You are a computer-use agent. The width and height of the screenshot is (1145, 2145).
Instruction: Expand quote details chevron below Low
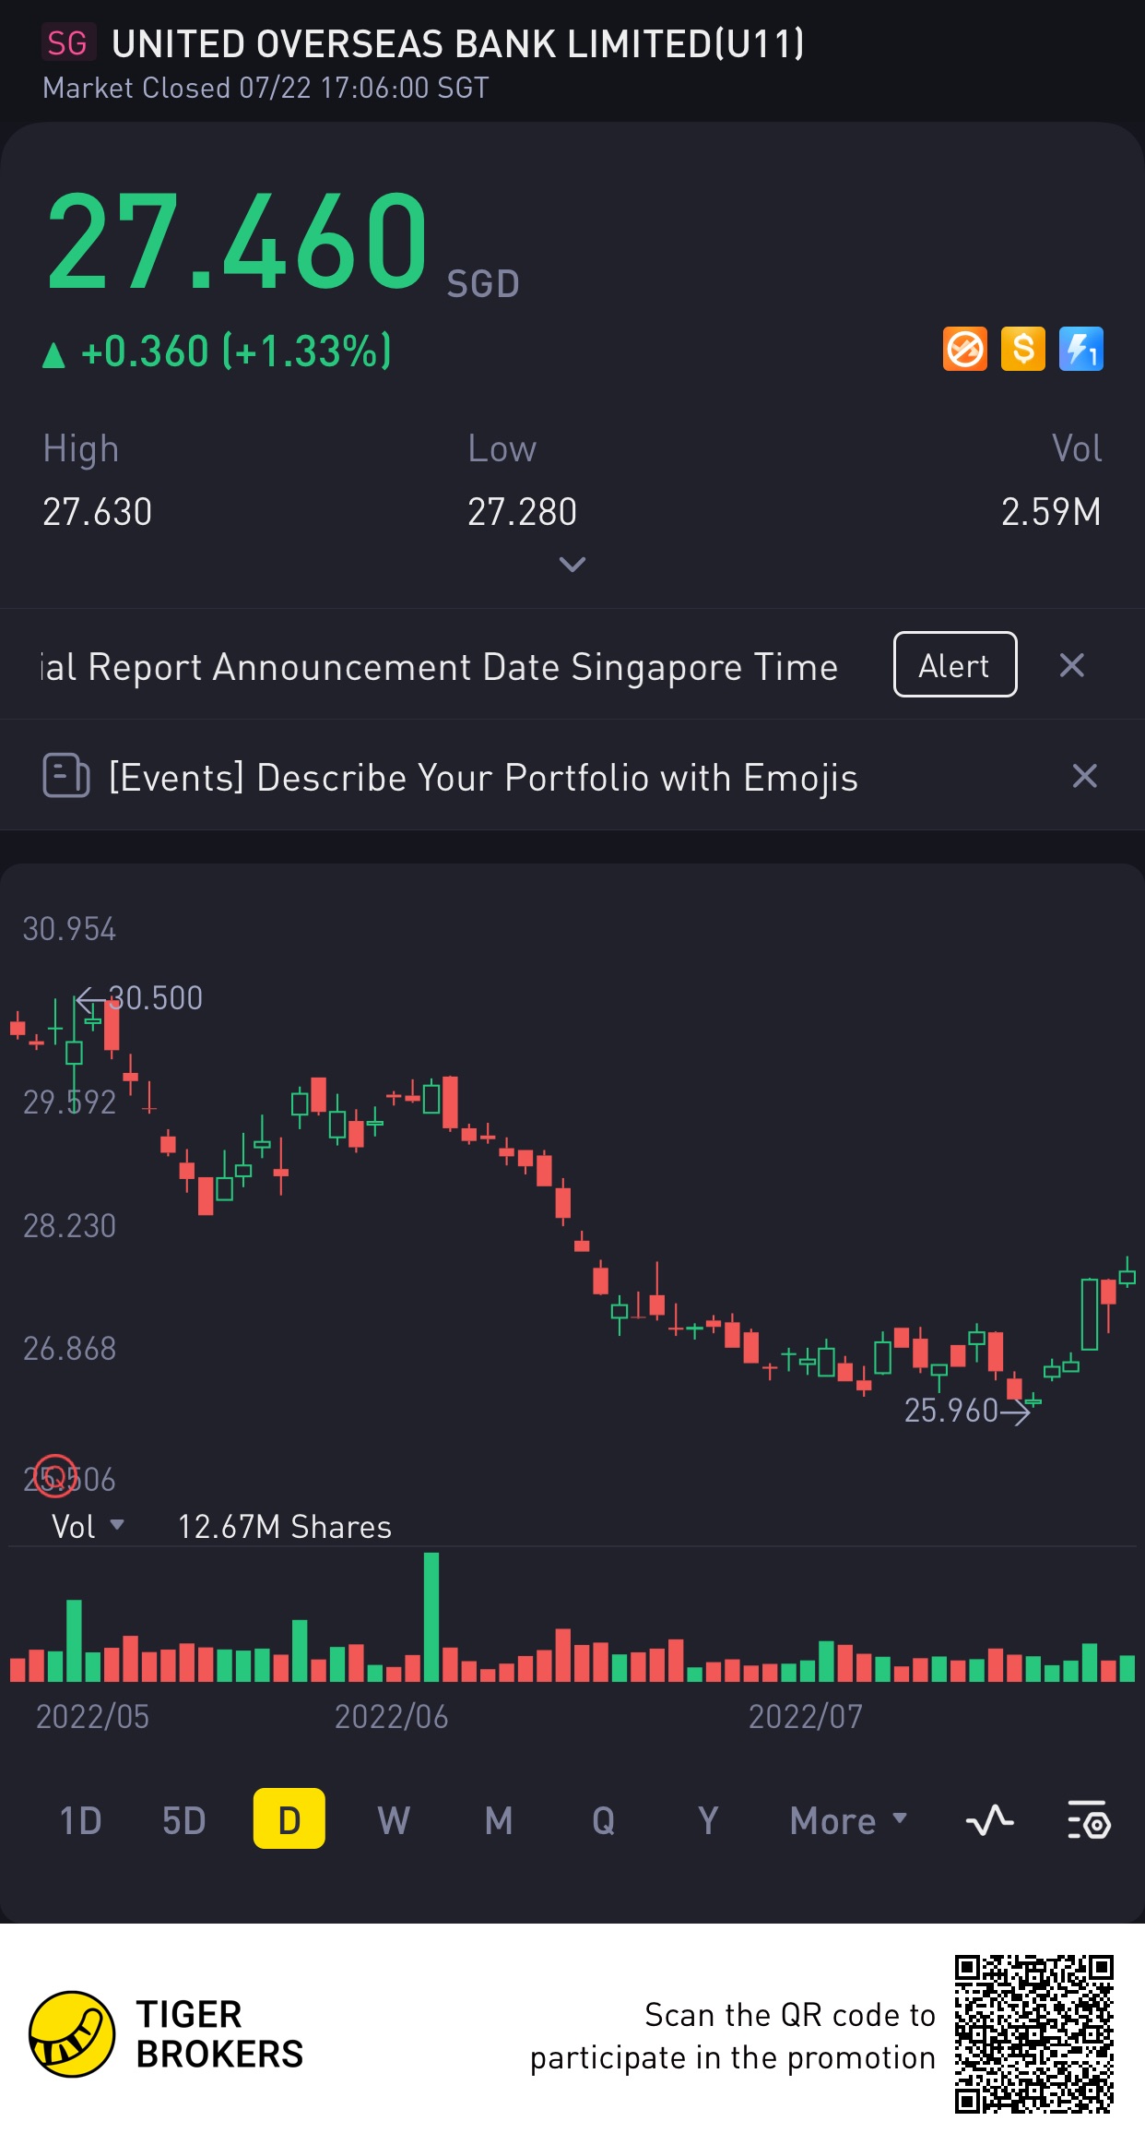(572, 565)
